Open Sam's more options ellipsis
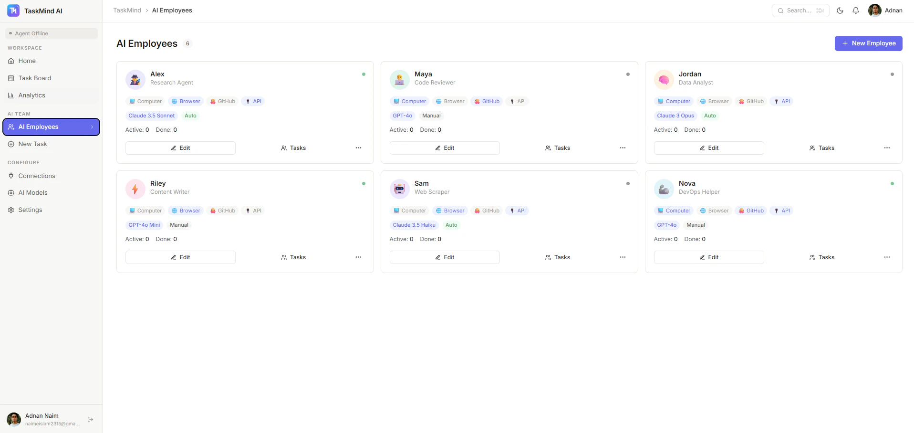914x433 pixels. click(x=623, y=257)
